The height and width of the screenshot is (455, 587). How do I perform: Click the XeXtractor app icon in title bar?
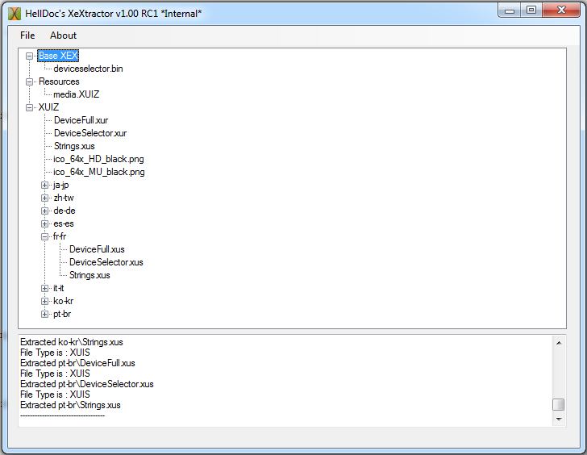click(14, 12)
